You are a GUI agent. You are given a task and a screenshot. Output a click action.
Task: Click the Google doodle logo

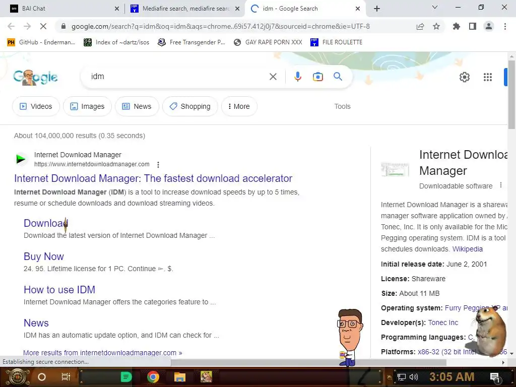36,77
